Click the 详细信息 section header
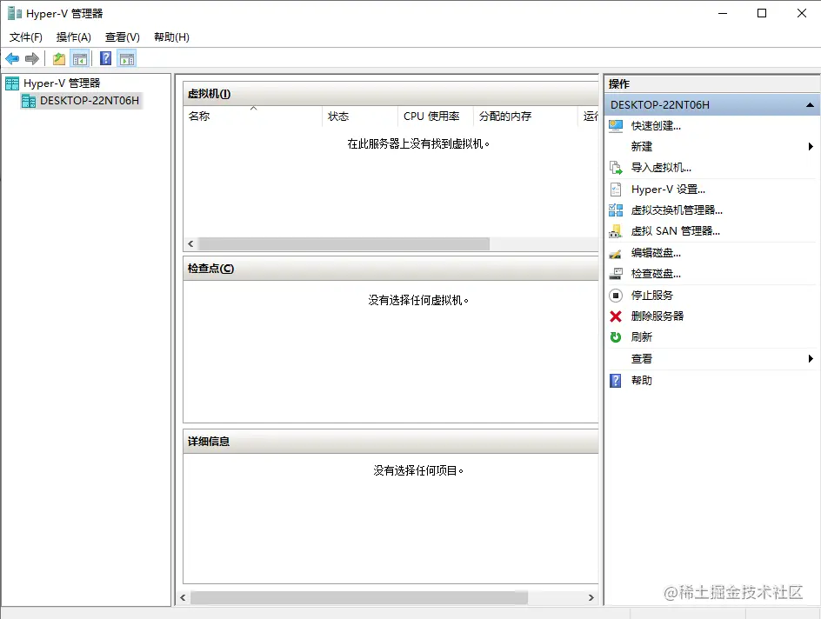 [x=390, y=442]
